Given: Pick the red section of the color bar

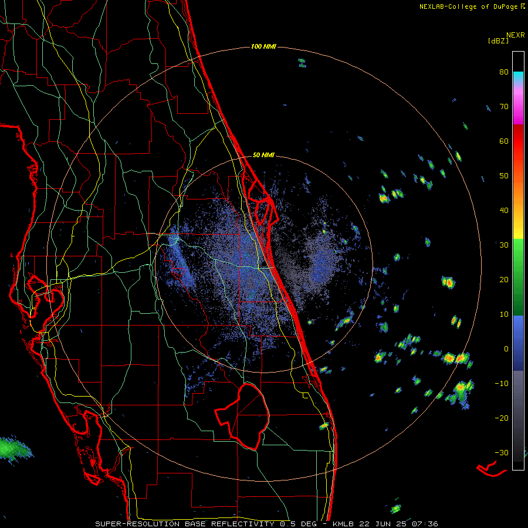Looking at the screenshot, I should [518, 140].
